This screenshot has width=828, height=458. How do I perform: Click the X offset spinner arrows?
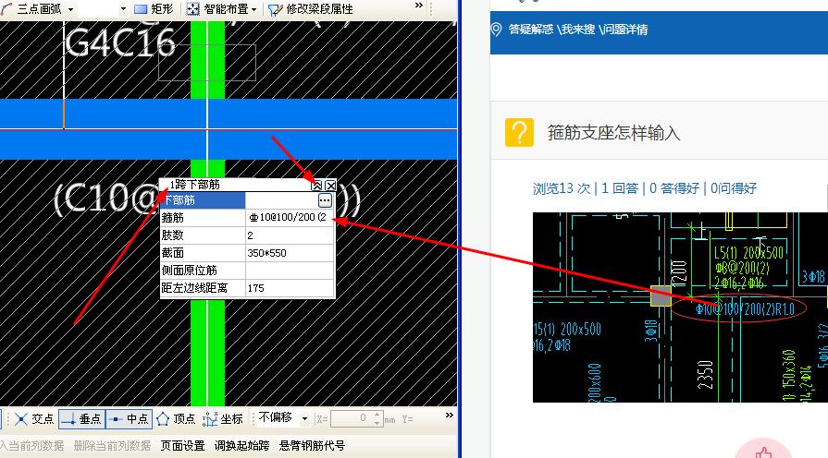pos(377,419)
